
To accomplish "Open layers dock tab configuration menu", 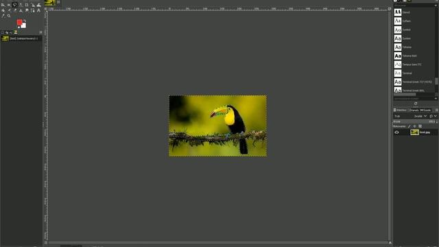I will (x=436, y=110).
